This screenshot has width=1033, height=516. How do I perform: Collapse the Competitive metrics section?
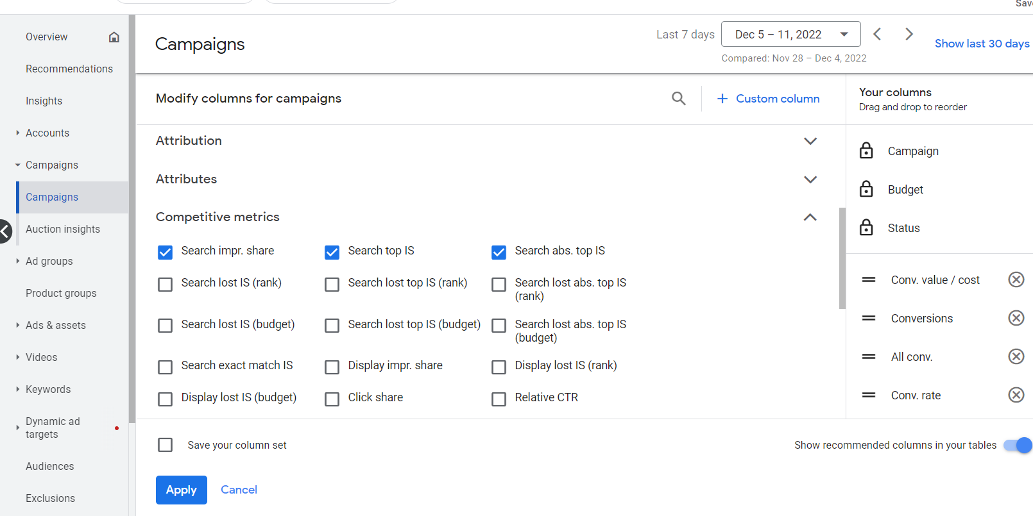click(810, 217)
